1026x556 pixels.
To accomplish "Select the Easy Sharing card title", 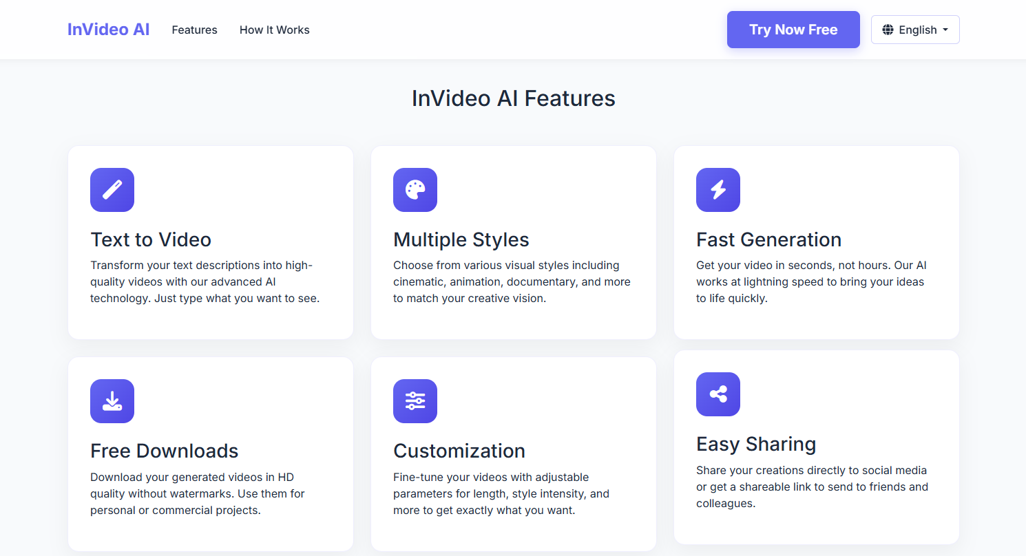I will 756,444.
